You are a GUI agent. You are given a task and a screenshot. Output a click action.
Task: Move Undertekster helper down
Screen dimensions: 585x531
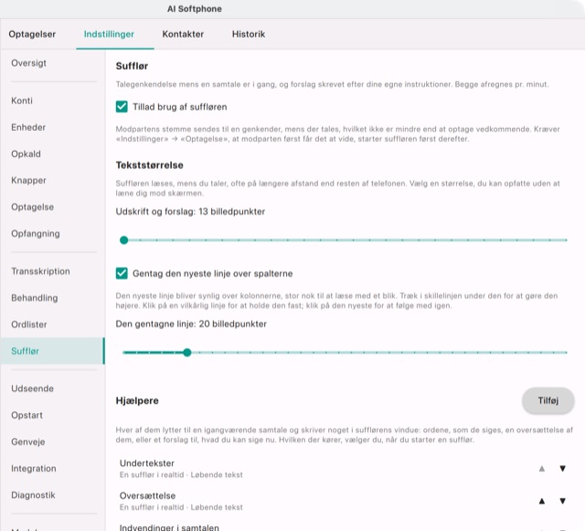pos(562,468)
